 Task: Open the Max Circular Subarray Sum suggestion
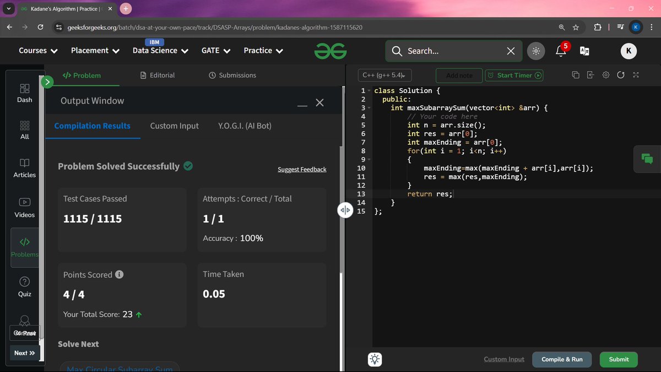[x=121, y=368]
